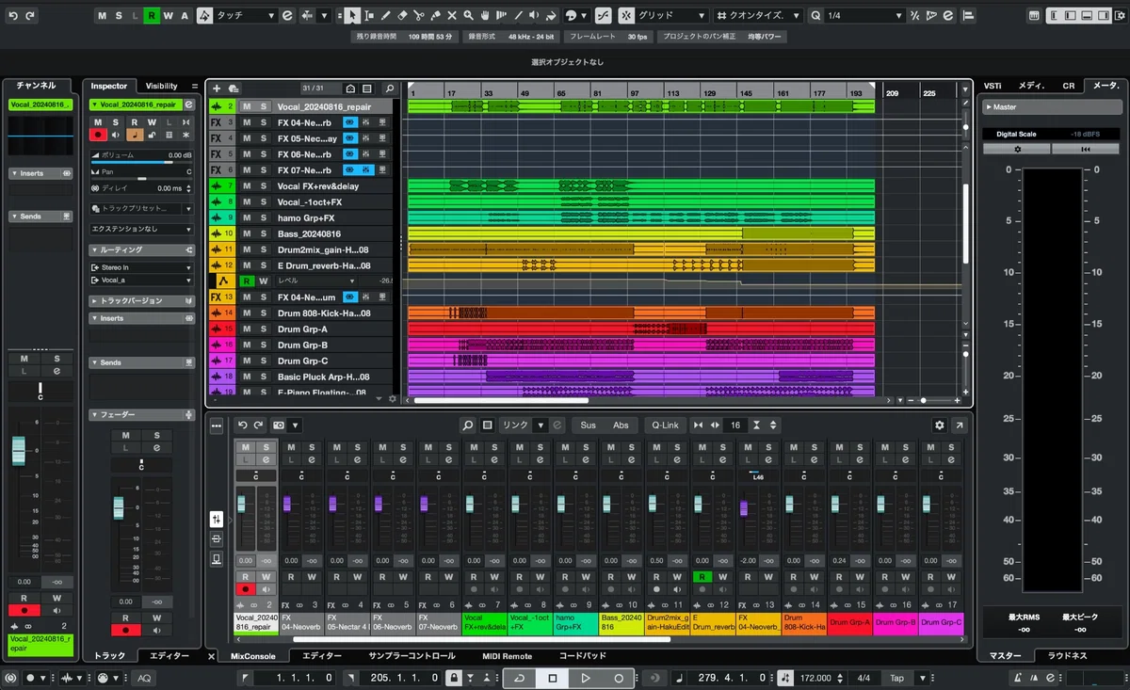Click the tempo value 172.000 field
The image size is (1130, 690).
coord(815,678)
